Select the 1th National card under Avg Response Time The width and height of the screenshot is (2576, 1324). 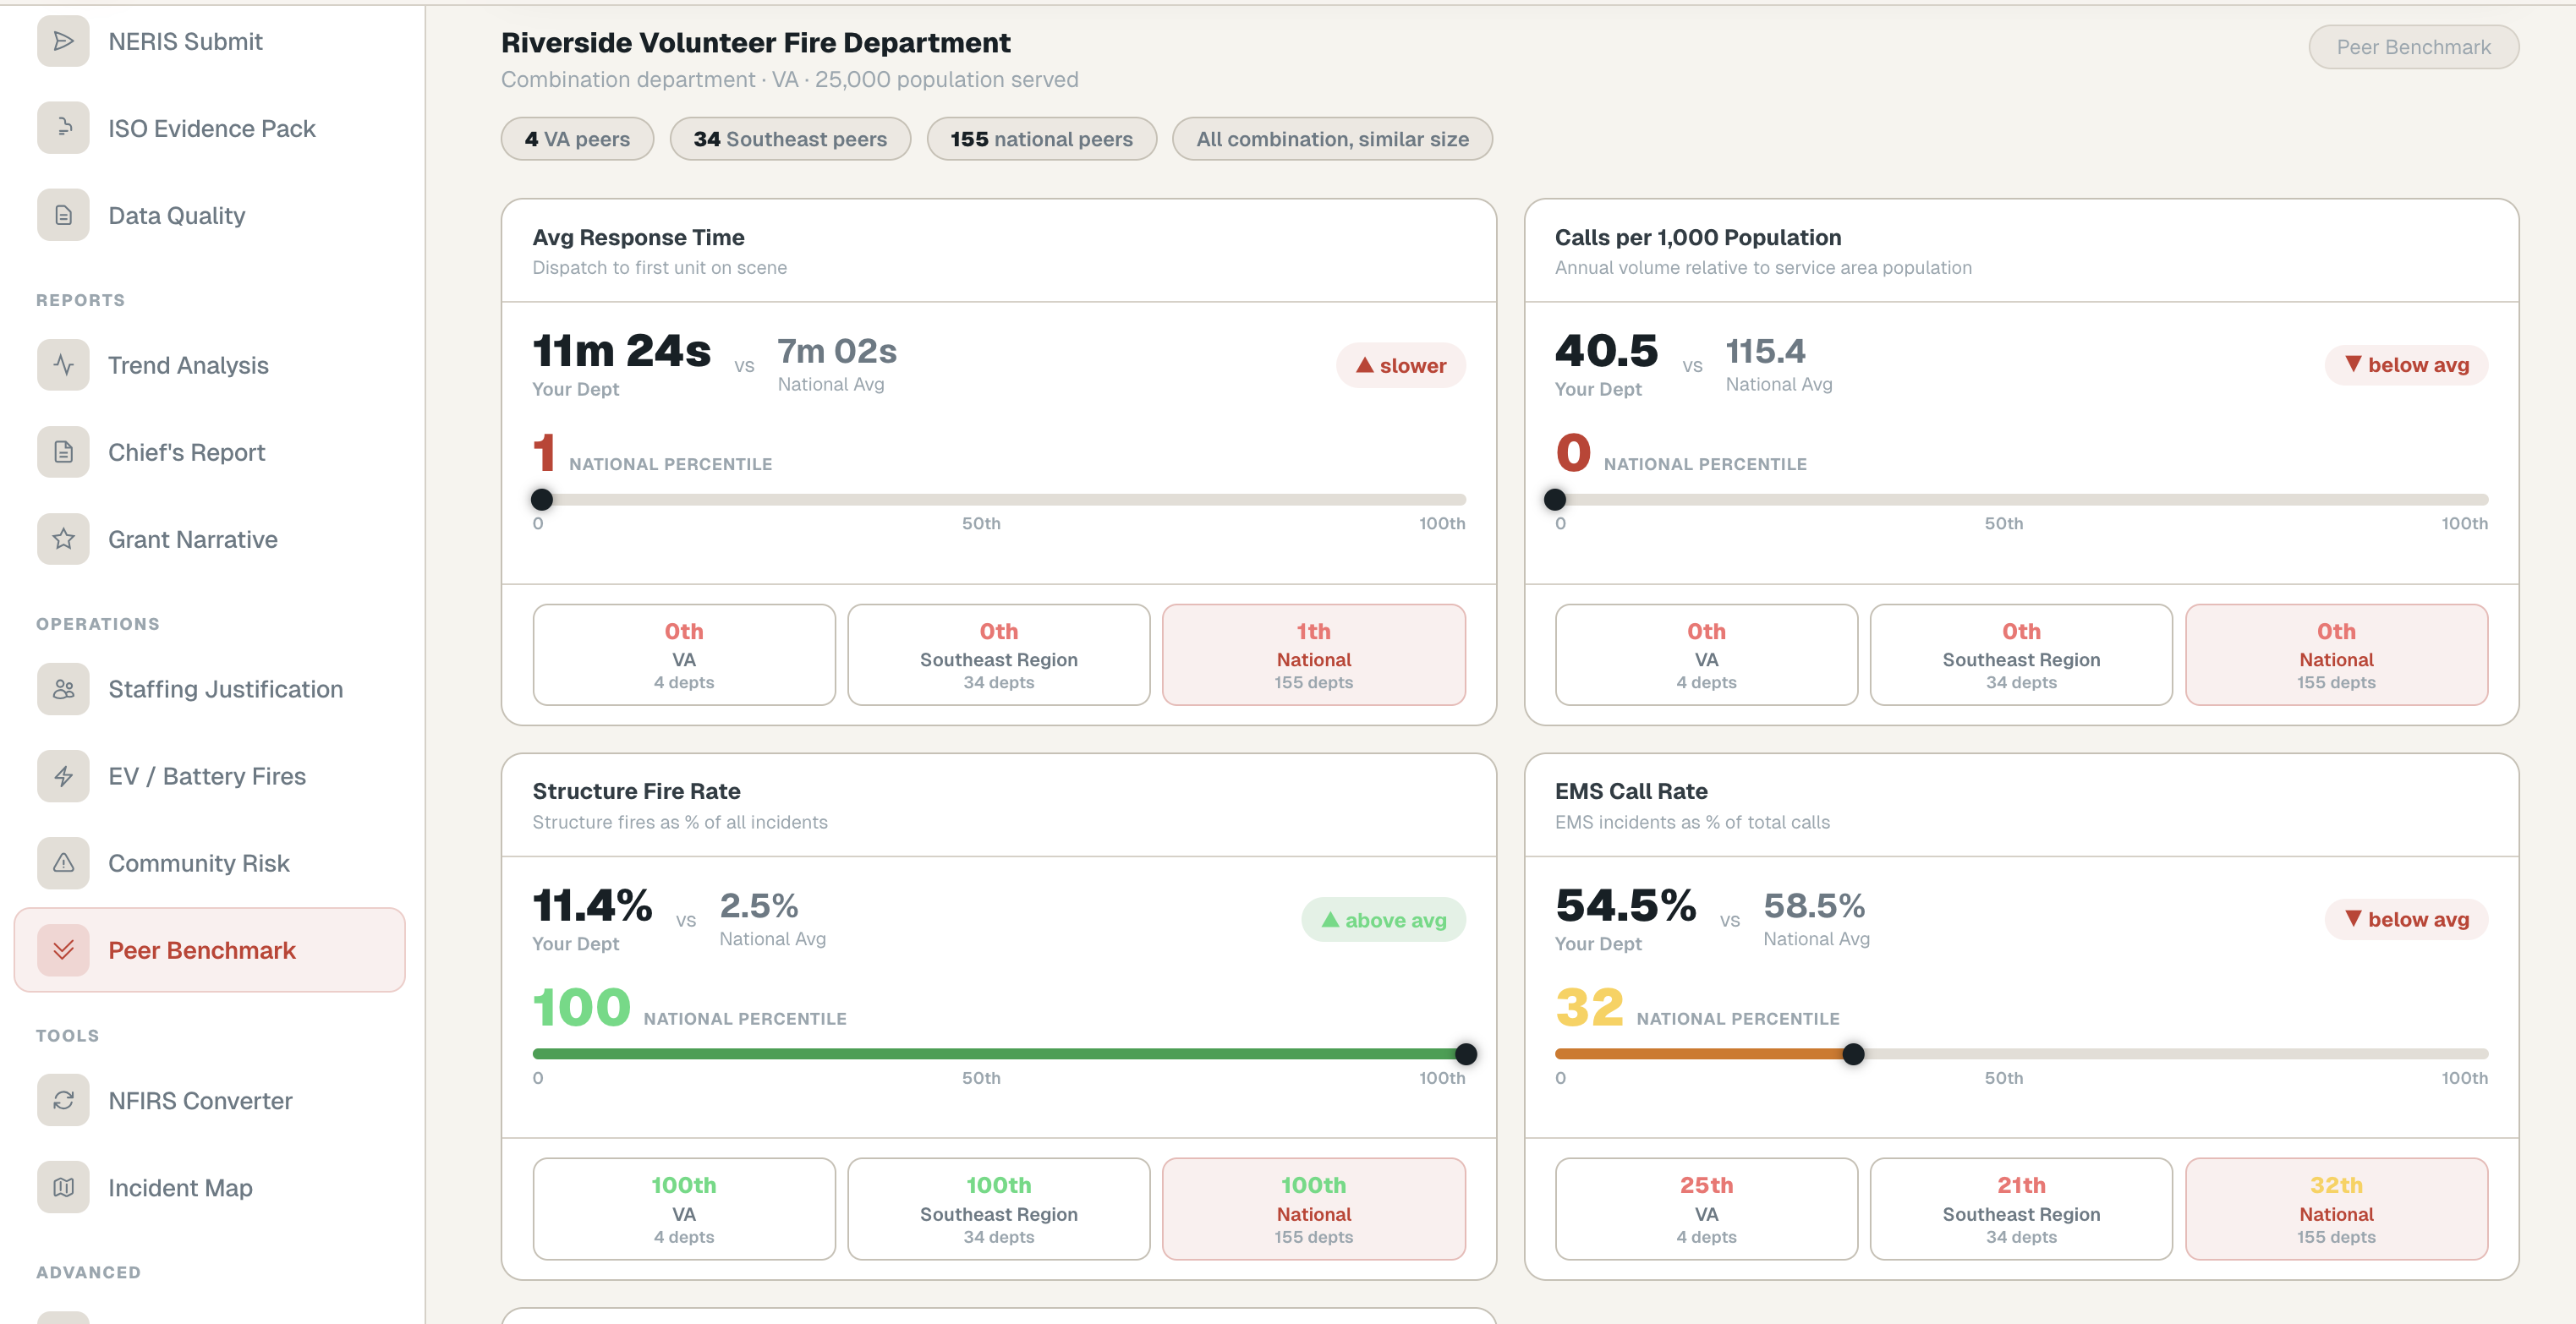coord(1313,654)
